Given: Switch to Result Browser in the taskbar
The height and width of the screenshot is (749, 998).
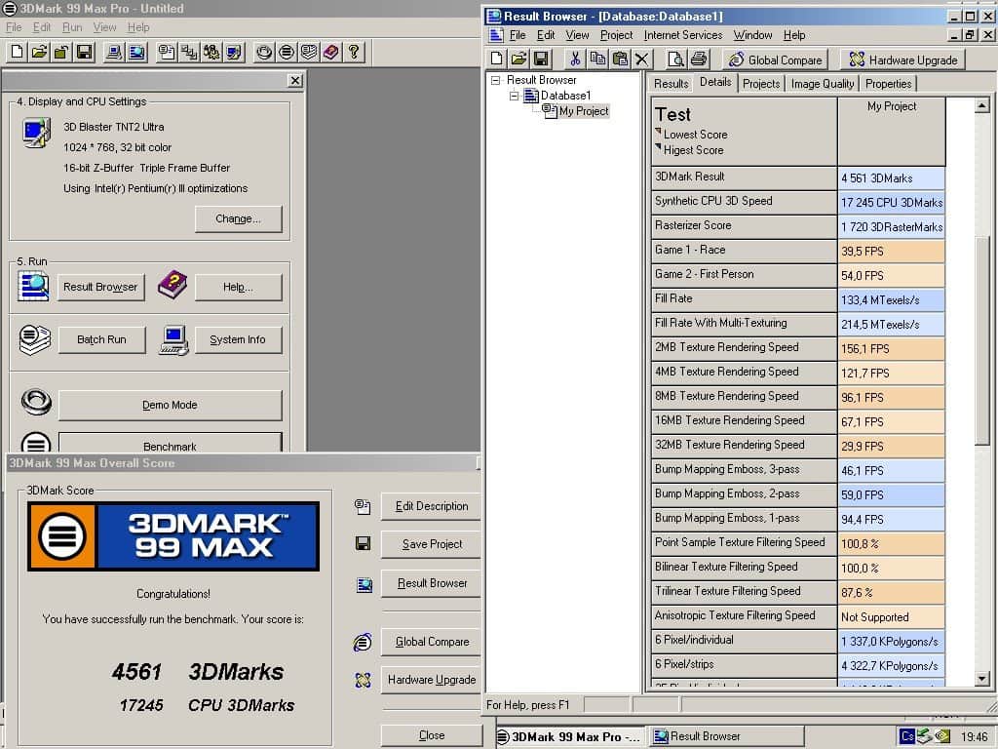Looking at the screenshot, I should [726, 737].
